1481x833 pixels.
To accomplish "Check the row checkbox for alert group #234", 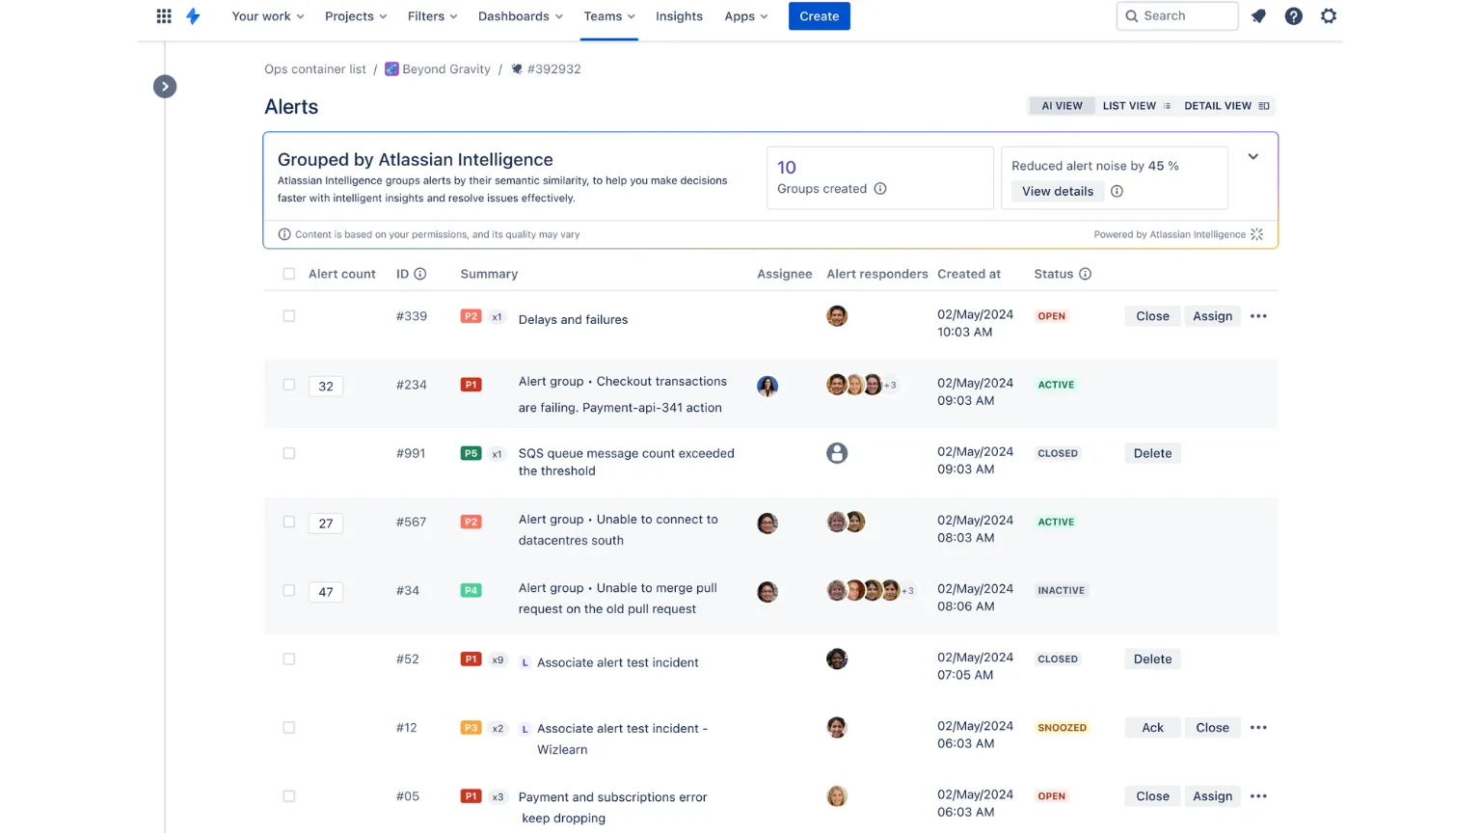I will point(288,384).
